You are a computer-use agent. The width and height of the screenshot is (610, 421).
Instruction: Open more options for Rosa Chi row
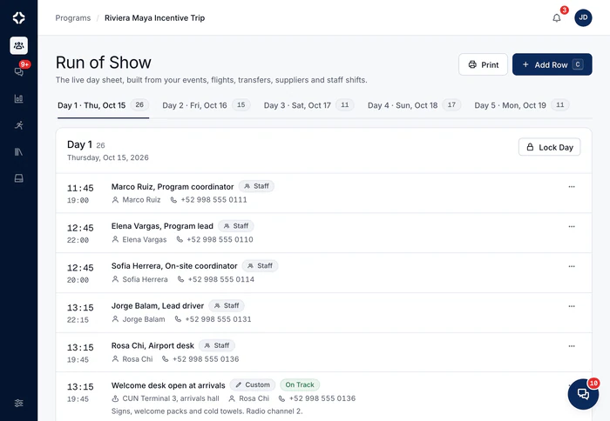(572, 346)
